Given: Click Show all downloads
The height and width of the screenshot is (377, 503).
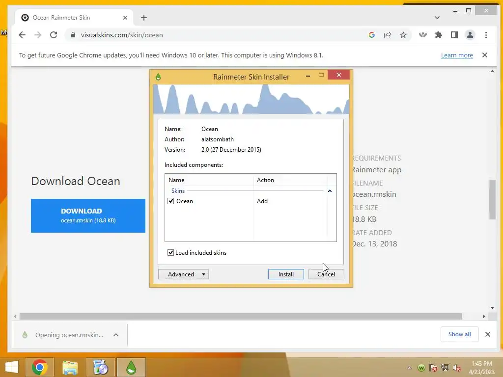Looking at the screenshot, I should (x=459, y=334).
